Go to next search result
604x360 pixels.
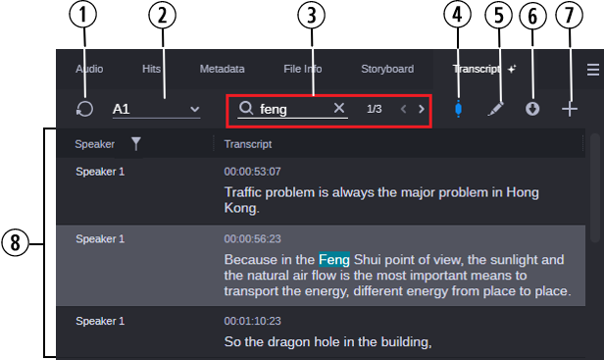click(x=422, y=109)
